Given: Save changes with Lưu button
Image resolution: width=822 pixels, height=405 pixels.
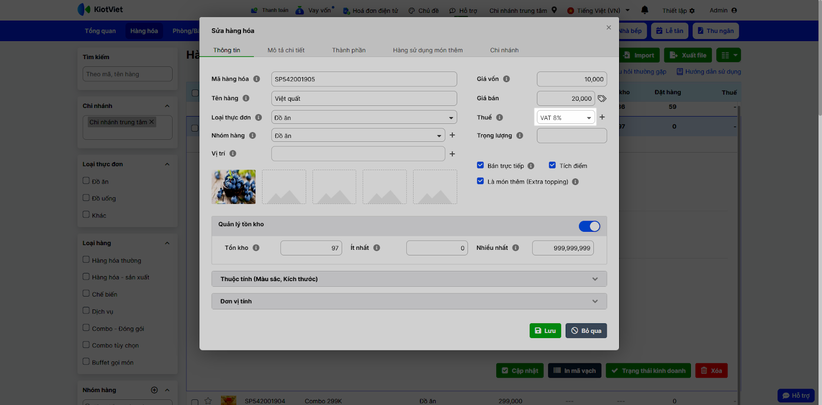Looking at the screenshot, I should pyautogui.click(x=545, y=331).
